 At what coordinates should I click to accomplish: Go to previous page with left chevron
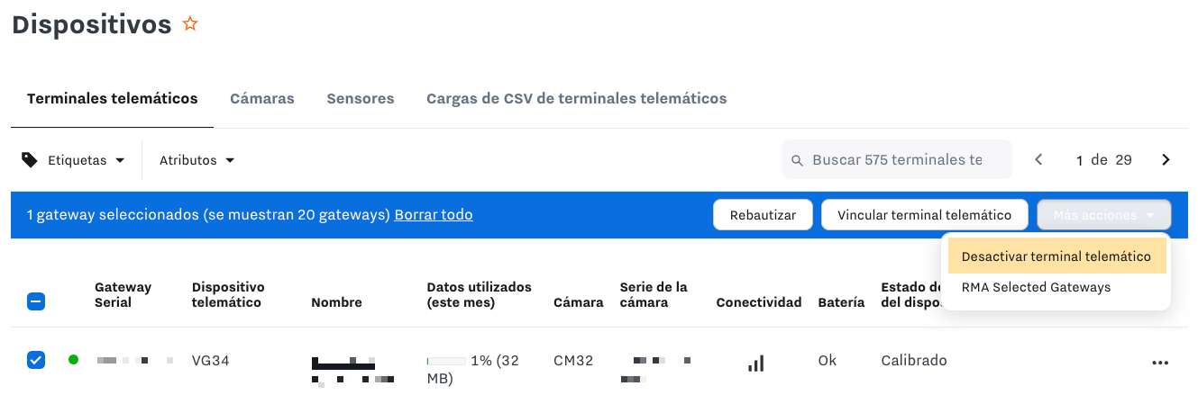pos(1038,160)
